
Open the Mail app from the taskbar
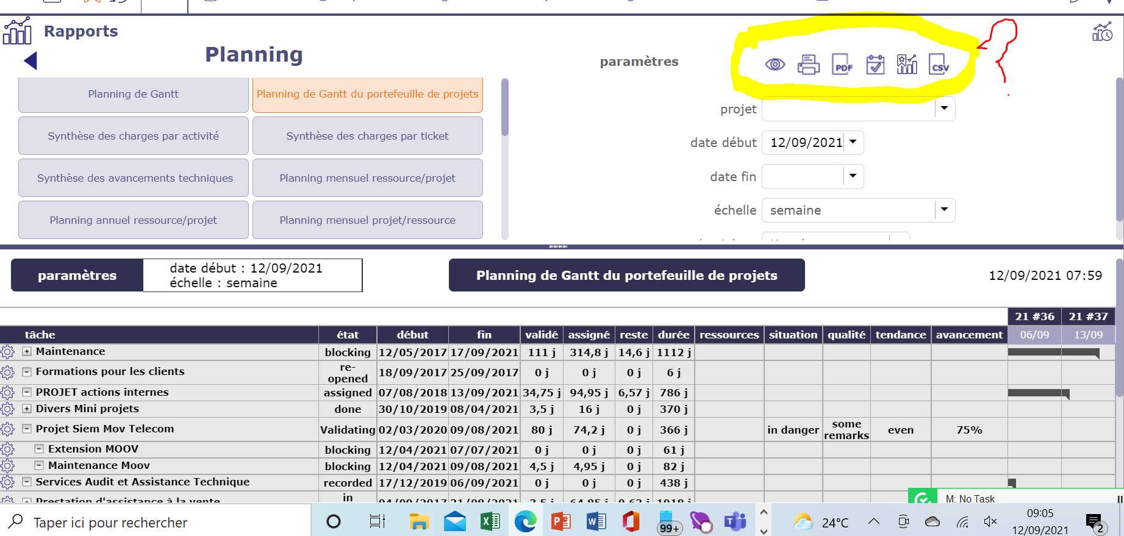[x=455, y=521]
